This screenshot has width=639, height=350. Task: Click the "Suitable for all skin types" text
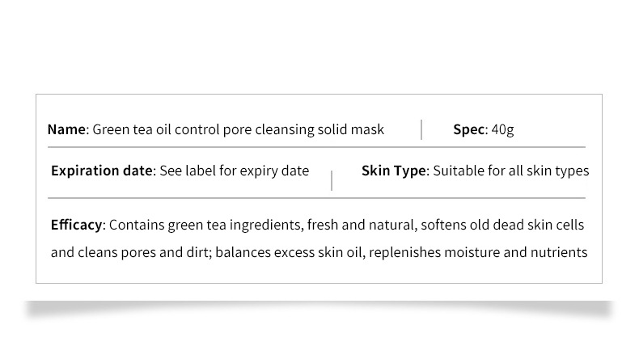[x=511, y=171]
